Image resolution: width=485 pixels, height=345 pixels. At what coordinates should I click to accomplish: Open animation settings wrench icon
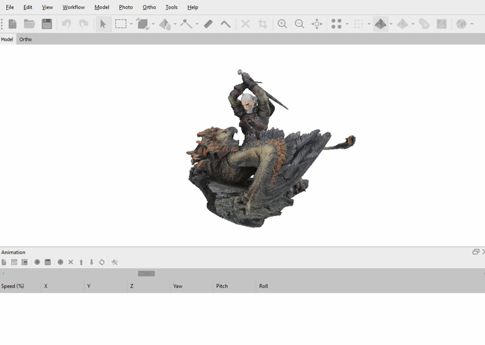click(114, 262)
